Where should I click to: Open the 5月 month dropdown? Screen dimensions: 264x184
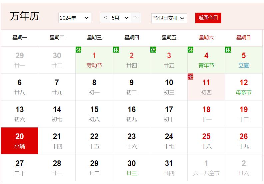(120, 18)
